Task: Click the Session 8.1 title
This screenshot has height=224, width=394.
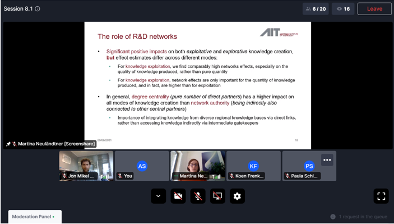Action: coord(18,9)
